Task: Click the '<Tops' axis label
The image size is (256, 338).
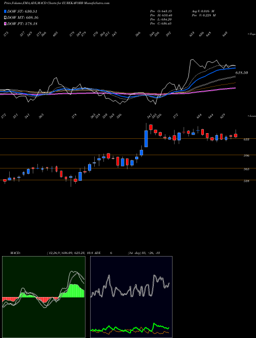Action: pyautogui.click(x=251, y=34)
